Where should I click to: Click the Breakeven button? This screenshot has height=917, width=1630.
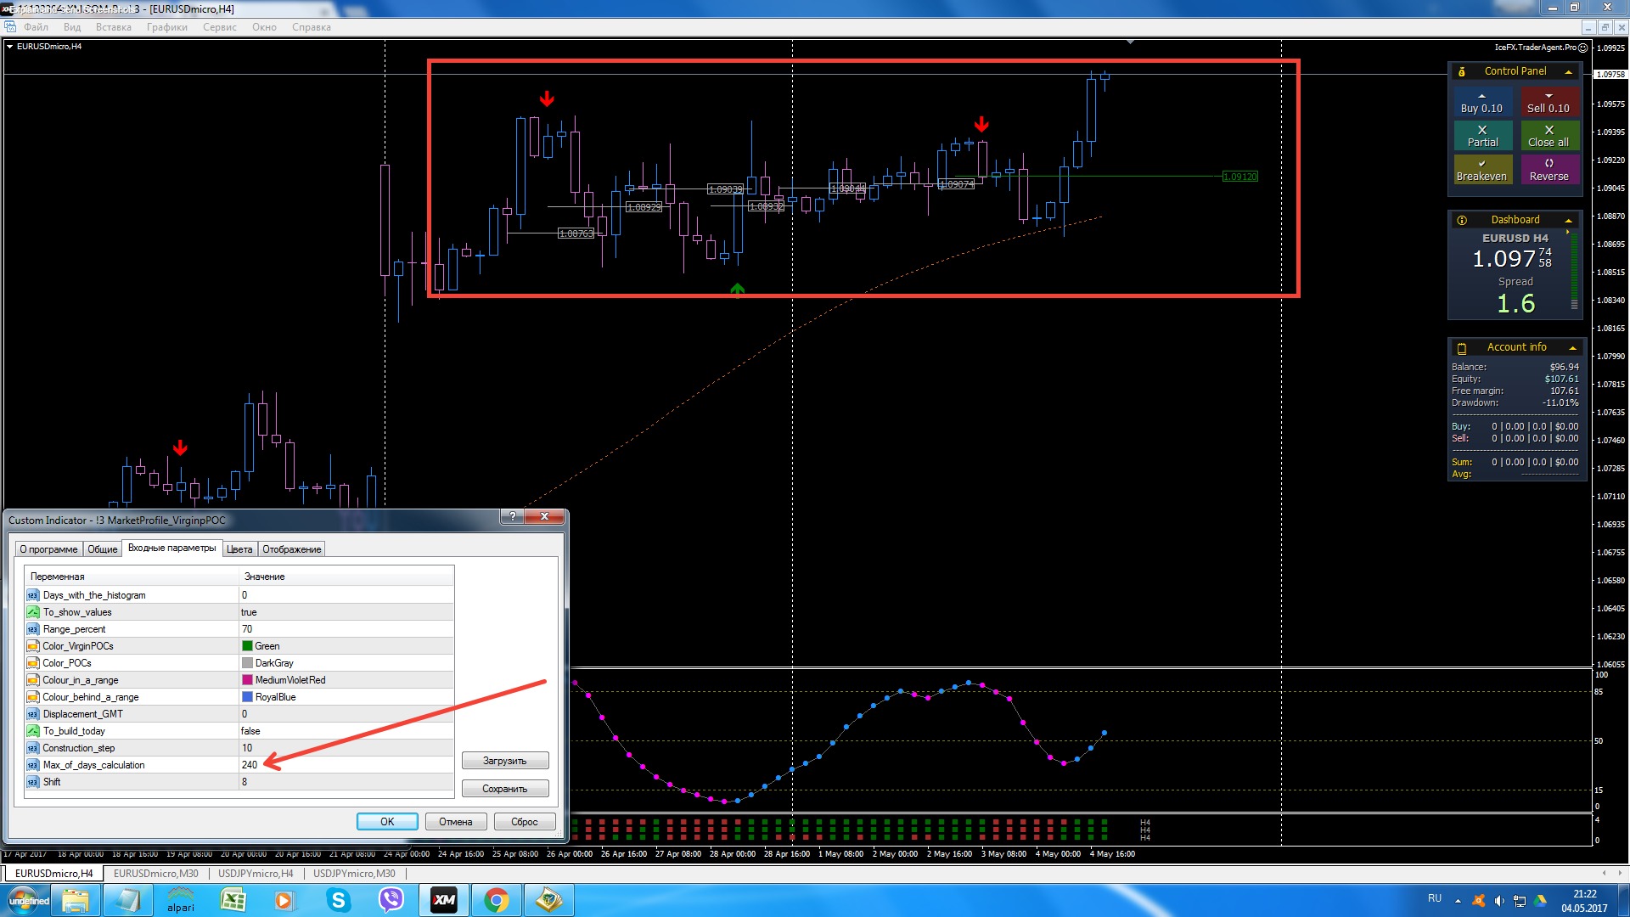pos(1482,170)
